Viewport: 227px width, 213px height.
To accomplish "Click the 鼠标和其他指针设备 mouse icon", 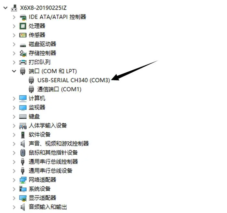I will (x=23, y=153).
